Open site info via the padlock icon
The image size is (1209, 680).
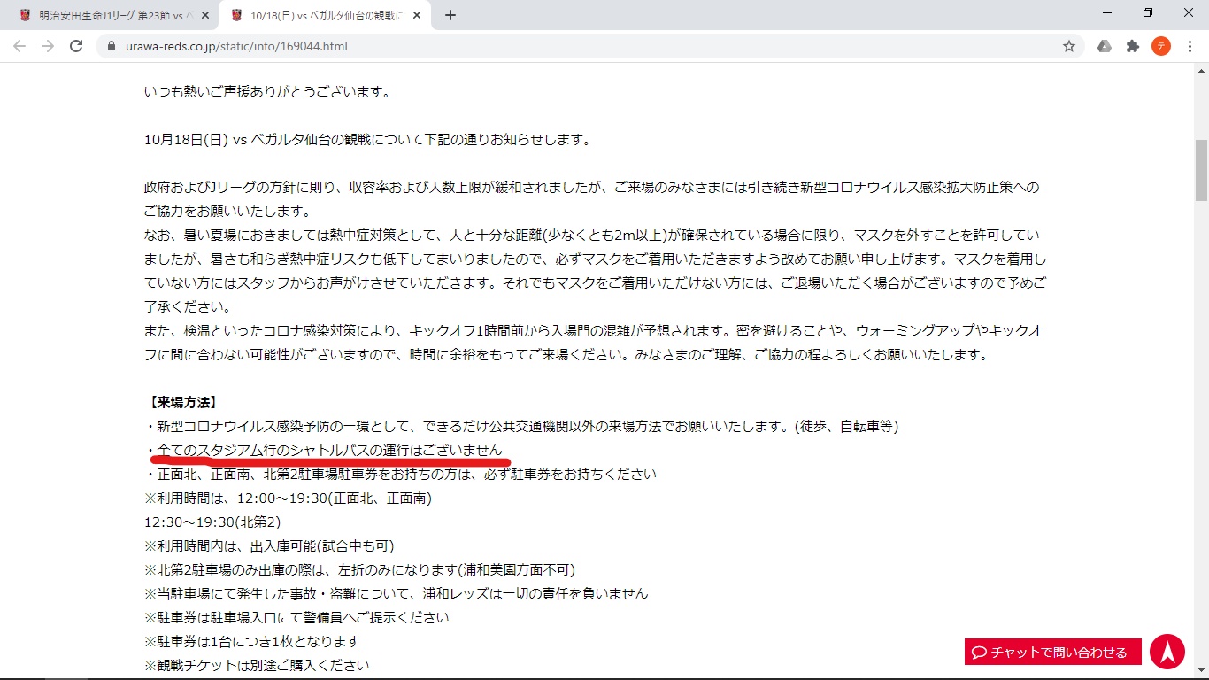pyautogui.click(x=111, y=46)
